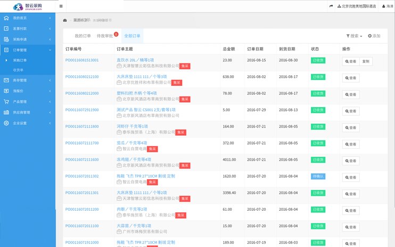Click 查看 for order PO00116072011302

(350, 178)
